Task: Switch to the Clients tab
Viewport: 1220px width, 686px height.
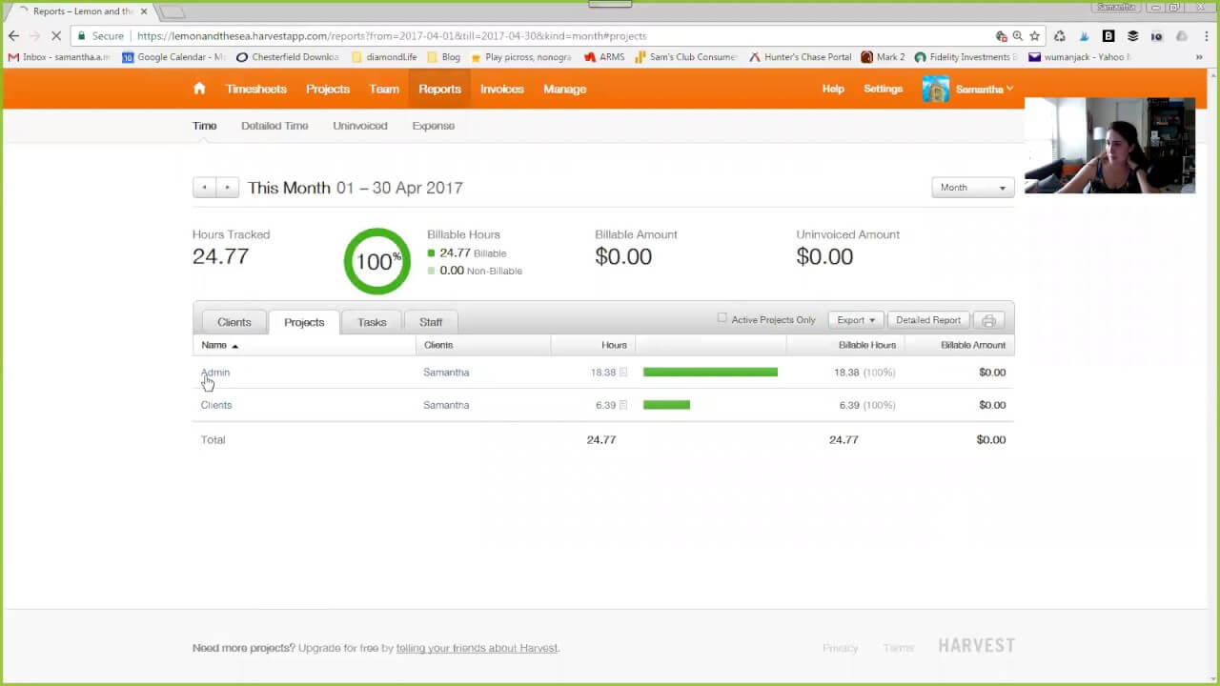Action: [x=234, y=322]
